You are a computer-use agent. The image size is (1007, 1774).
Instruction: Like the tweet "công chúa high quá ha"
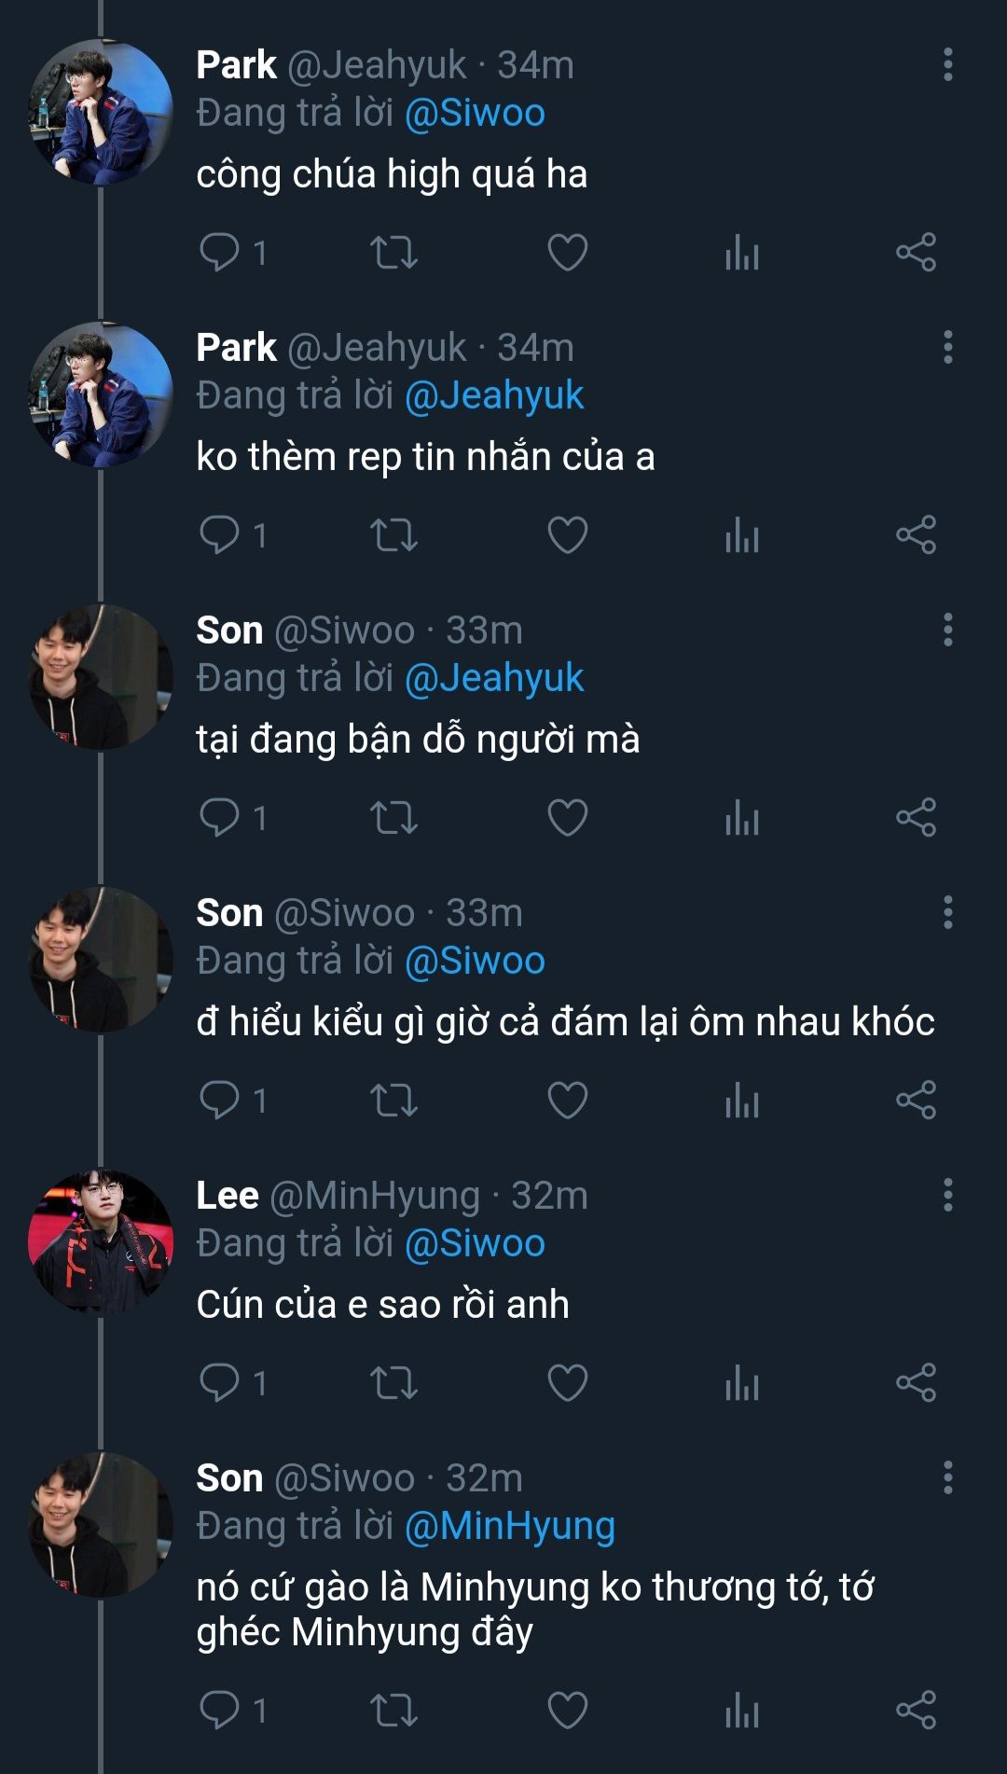(567, 253)
